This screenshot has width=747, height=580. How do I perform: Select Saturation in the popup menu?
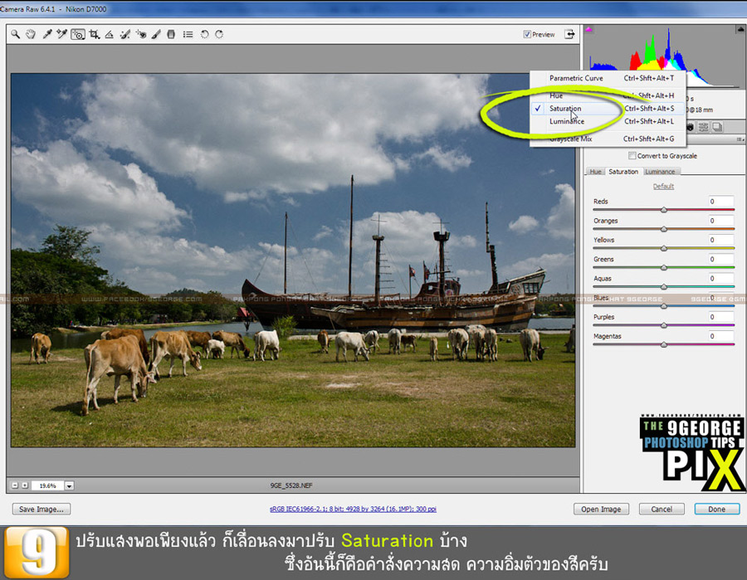pyautogui.click(x=608, y=109)
